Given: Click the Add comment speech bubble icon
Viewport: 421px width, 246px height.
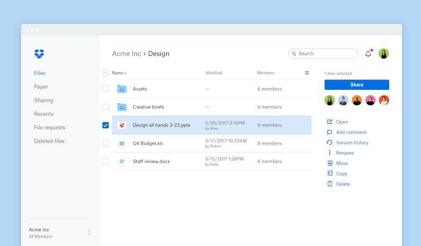Looking at the screenshot, I should click(x=330, y=132).
